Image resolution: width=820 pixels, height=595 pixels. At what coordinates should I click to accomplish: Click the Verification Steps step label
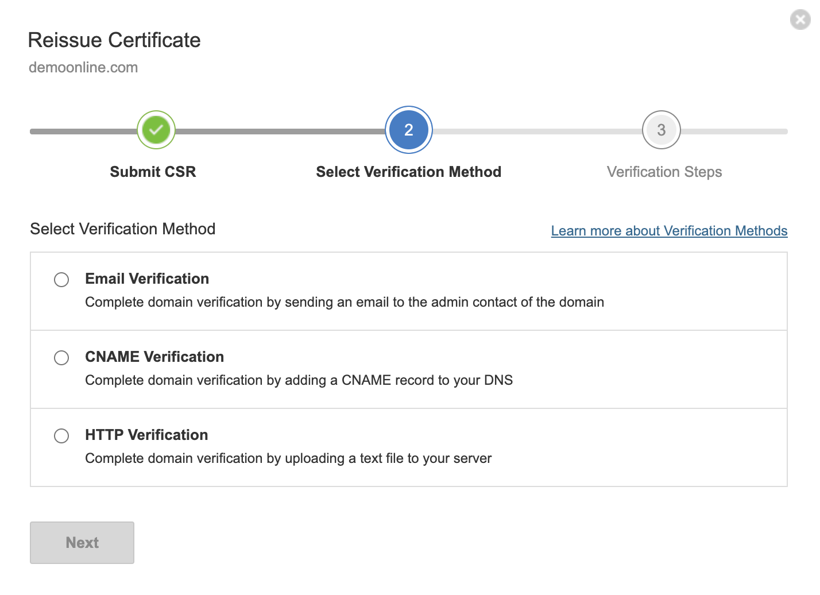click(664, 171)
